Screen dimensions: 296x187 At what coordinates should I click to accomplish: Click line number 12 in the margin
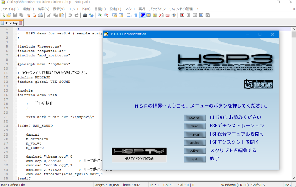tap(6, 77)
